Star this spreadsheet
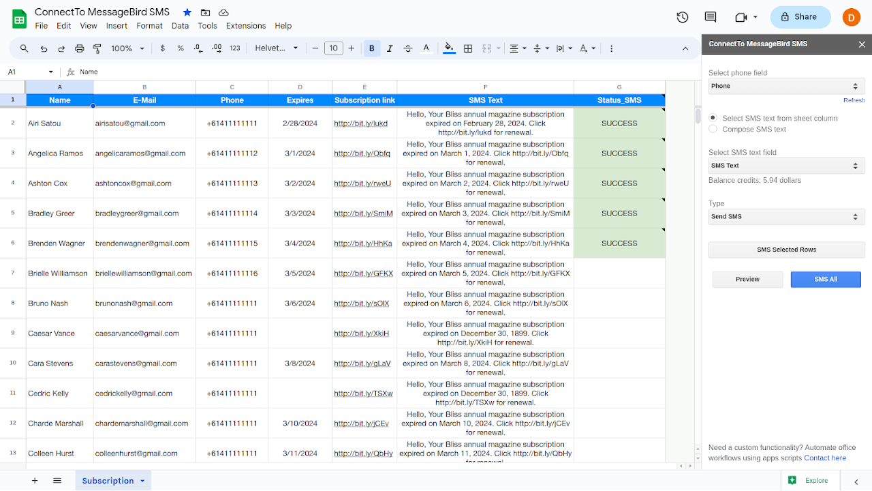This screenshot has height=491, width=872. coord(187,12)
